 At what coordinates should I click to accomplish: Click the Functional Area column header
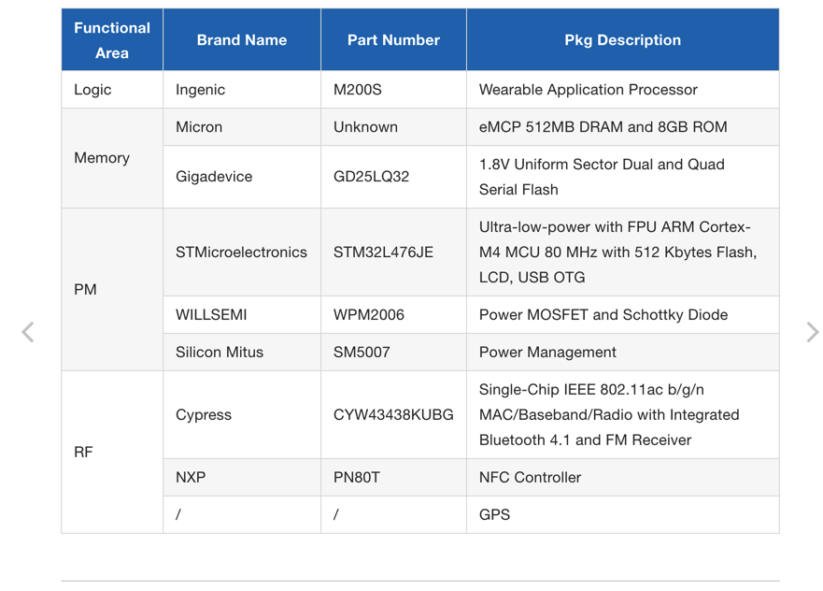click(112, 40)
